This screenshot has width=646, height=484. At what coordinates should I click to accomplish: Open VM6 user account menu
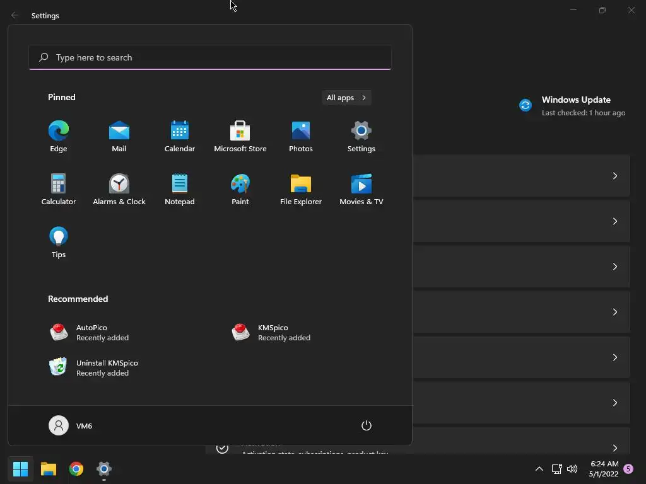tap(71, 425)
